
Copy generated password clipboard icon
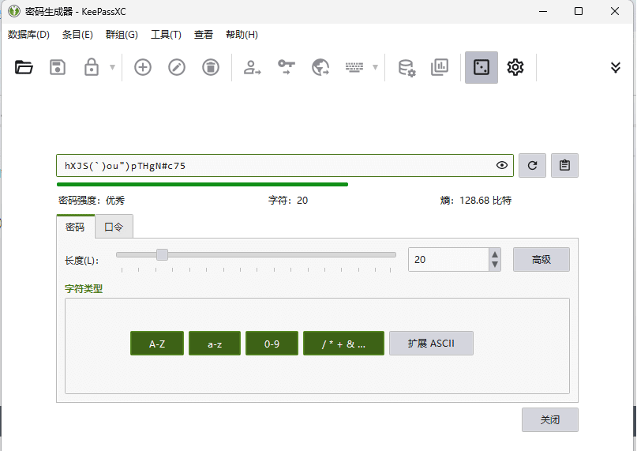point(564,166)
